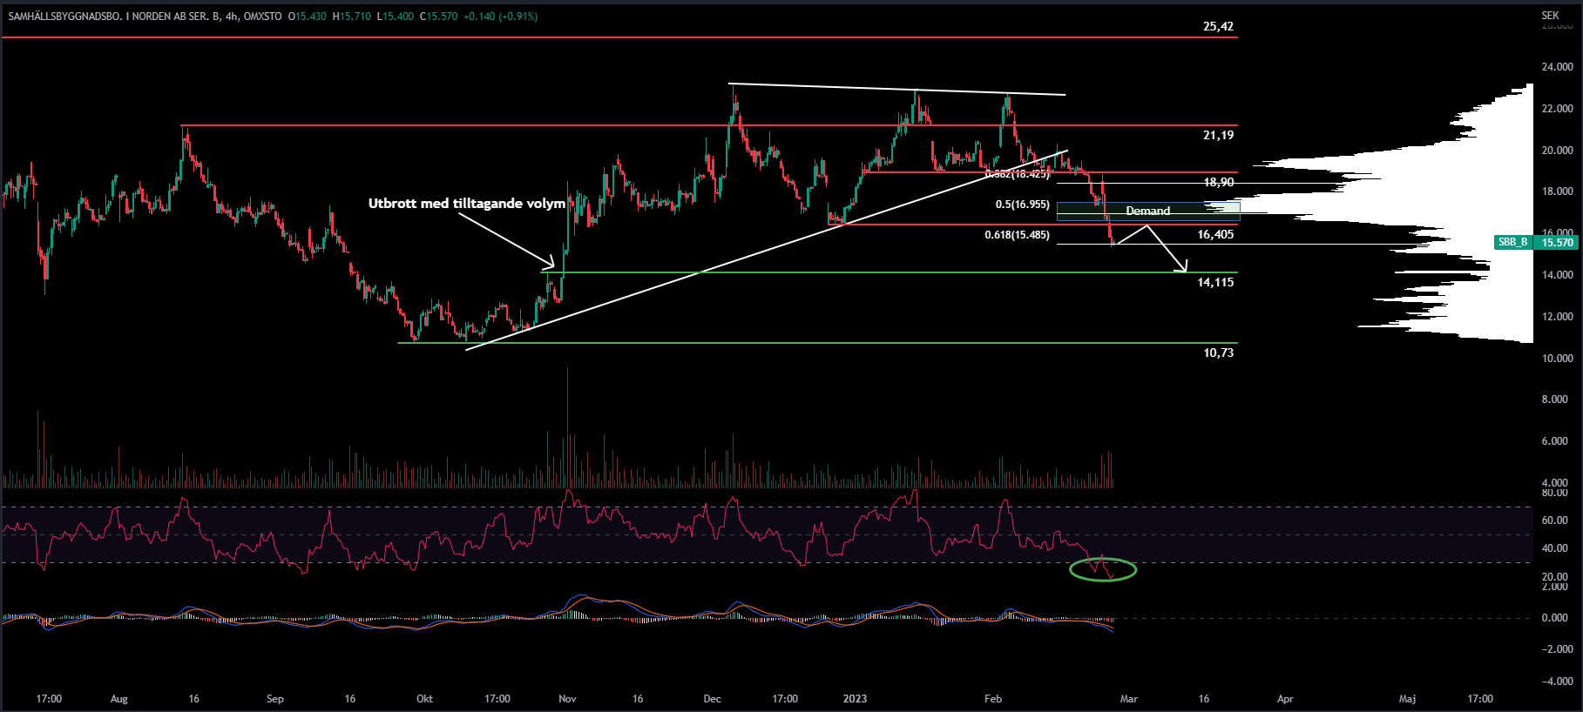Click the SBB_B symbol price tag
Viewport: 1583px width, 712px height.
[x=1512, y=242]
